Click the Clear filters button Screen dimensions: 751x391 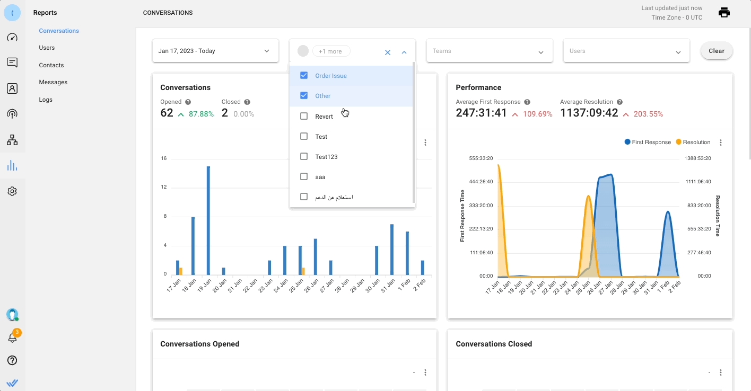[717, 51]
